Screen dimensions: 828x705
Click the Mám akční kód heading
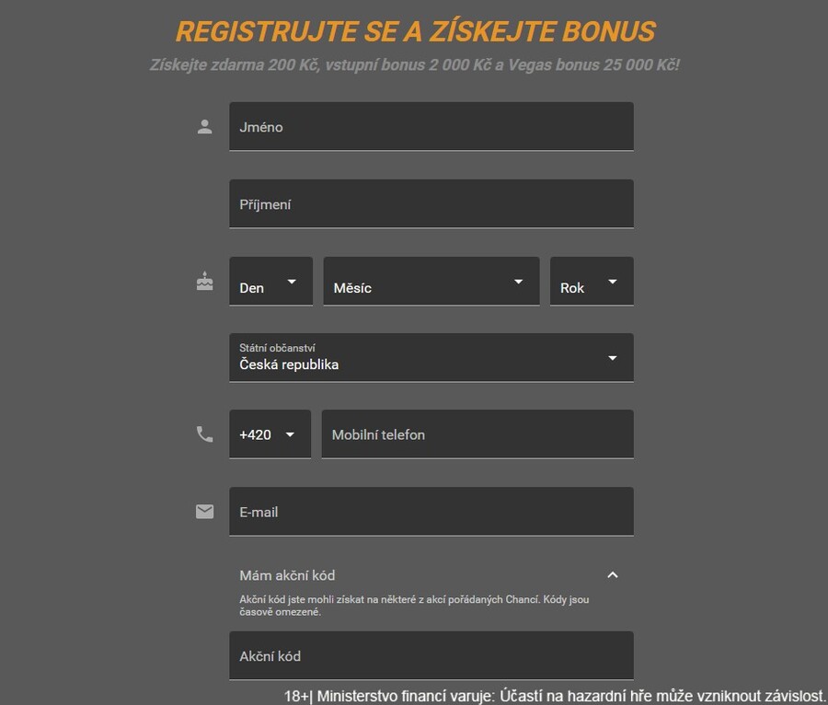click(287, 575)
